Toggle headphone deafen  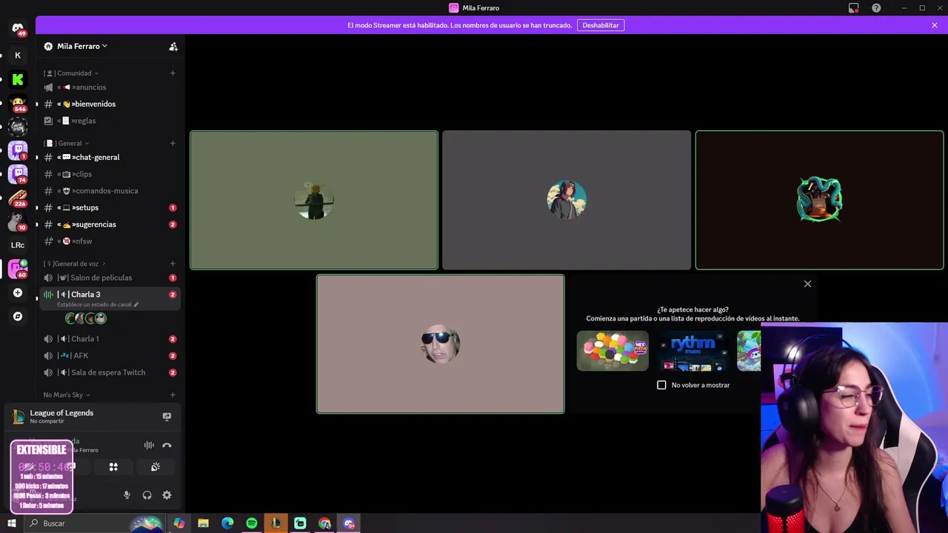pos(147,495)
